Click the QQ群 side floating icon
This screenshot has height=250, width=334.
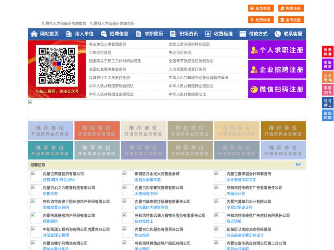(x=328, y=103)
